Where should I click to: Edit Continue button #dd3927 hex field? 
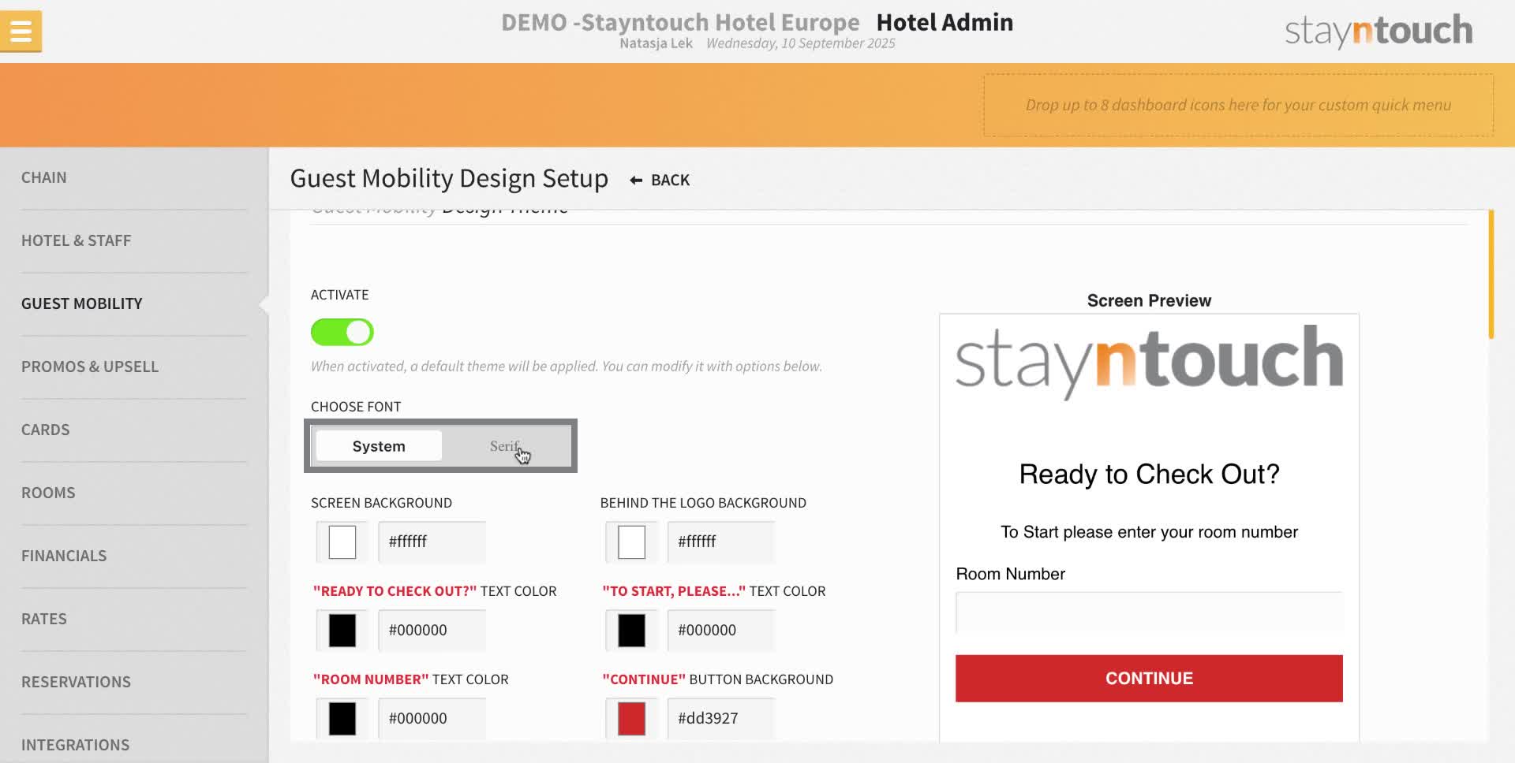point(721,719)
